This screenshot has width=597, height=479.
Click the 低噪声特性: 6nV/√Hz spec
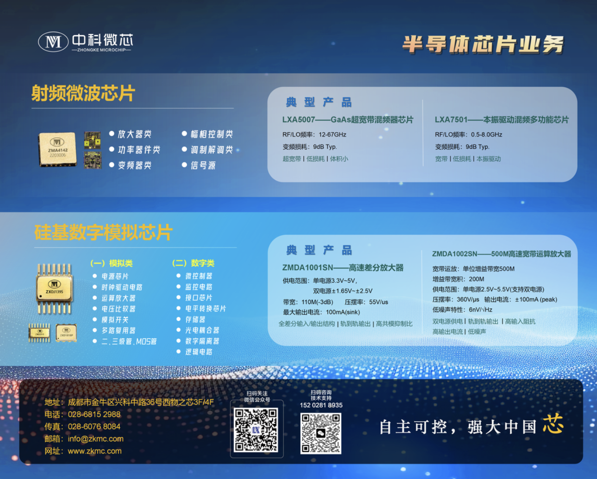[x=462, y=310]
